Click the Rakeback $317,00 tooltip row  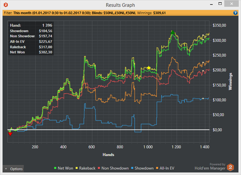pyautogui.click(x=31, y=47)
